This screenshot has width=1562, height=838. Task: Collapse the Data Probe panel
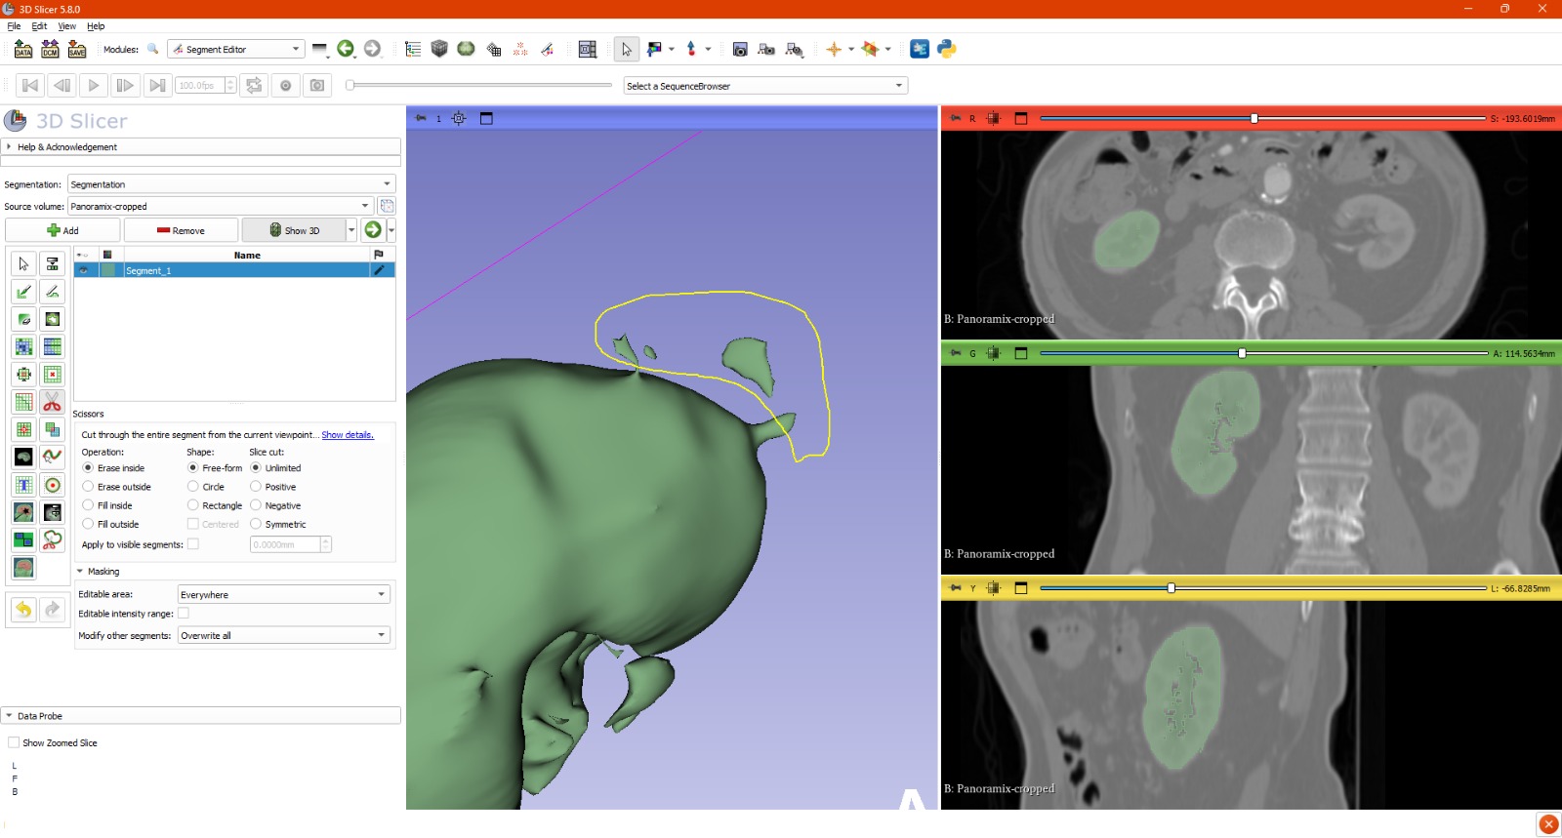tap(201, 716)
